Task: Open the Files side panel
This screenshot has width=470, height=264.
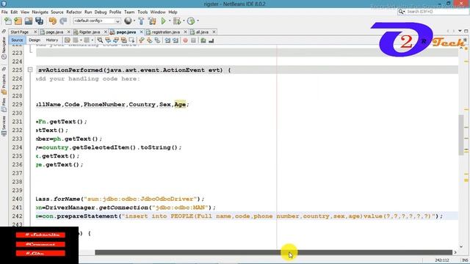Action: point(4,105)
